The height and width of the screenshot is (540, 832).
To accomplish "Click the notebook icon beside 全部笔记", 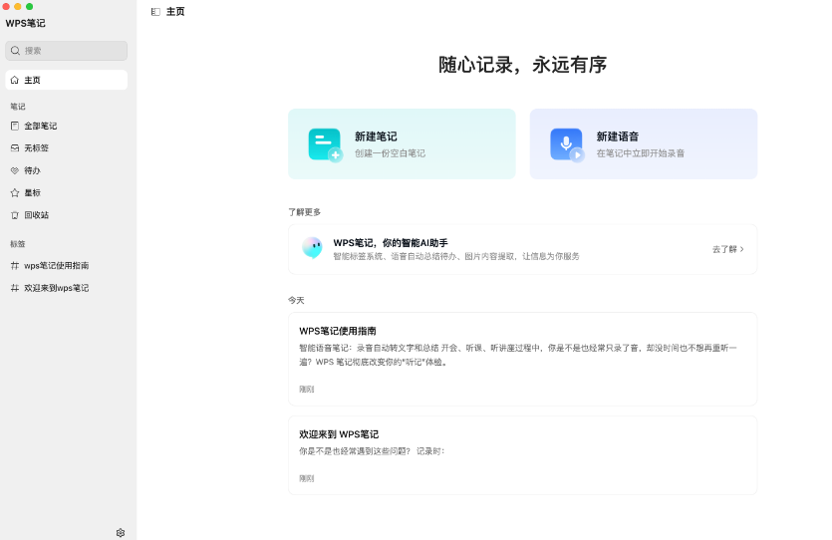I will 15,126.
